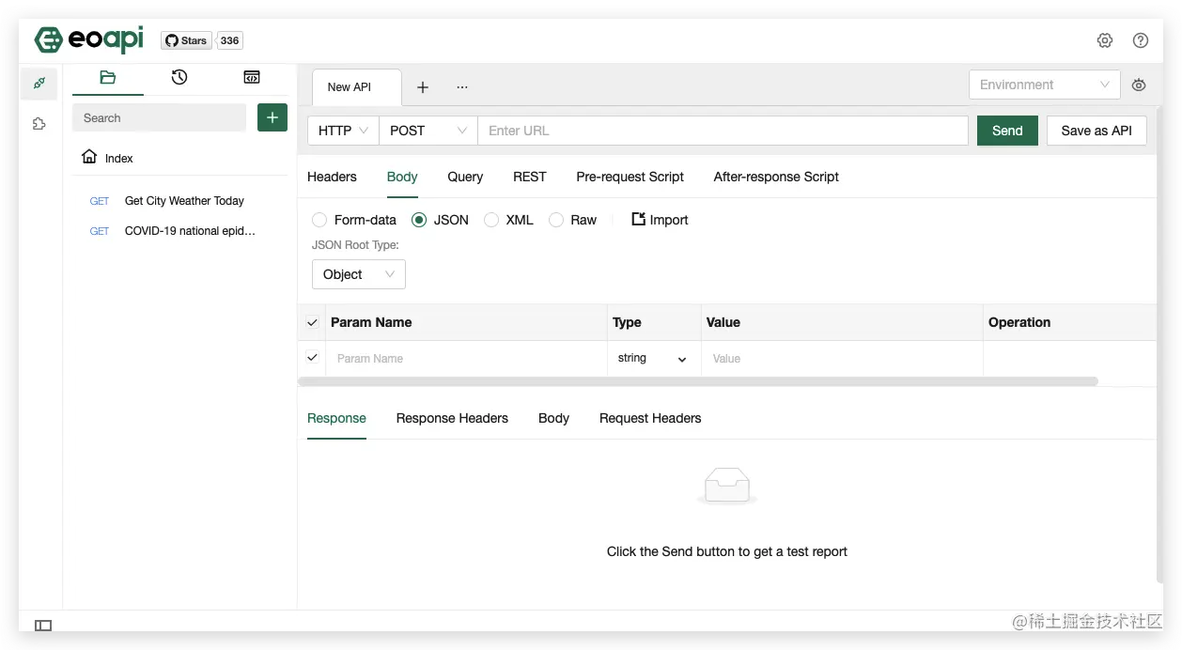The width and height of the screenshot is (1182, 650).
Task: Open the After-response Script tab
Action: coord(776,177)
